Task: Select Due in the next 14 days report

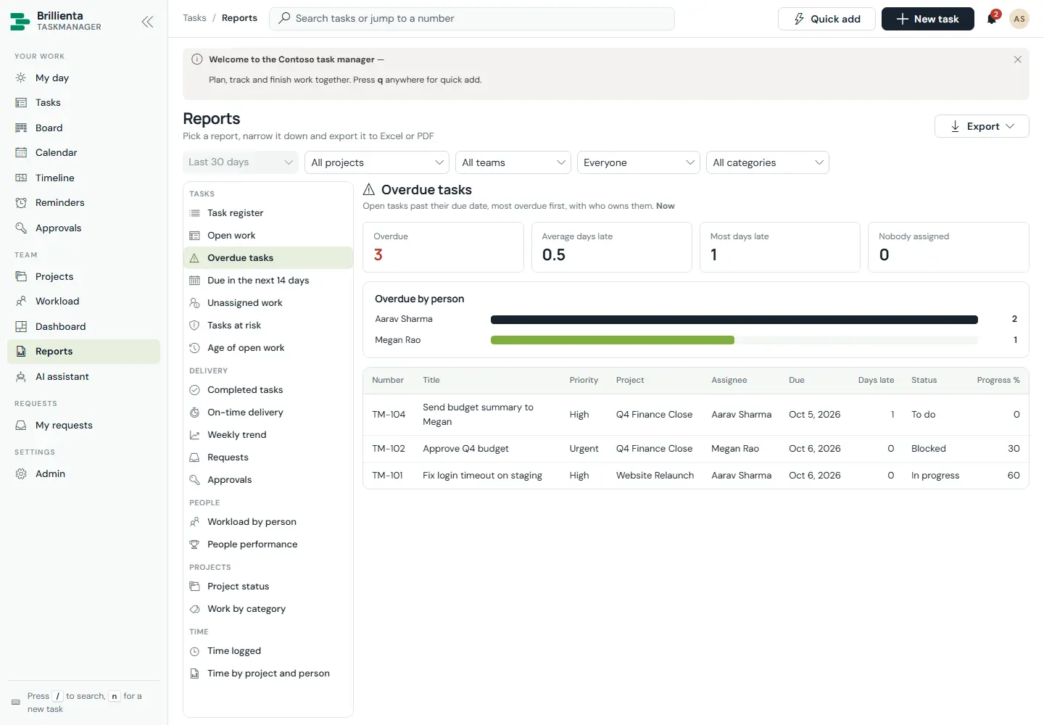Action: [x=268, y=280]
